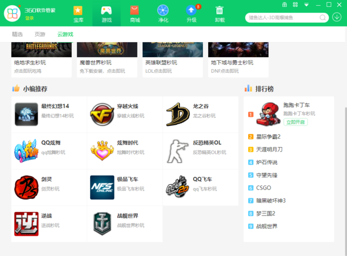Click the 反恐精英OL title text
Screen dimensions: 347x256
point(207,143)
